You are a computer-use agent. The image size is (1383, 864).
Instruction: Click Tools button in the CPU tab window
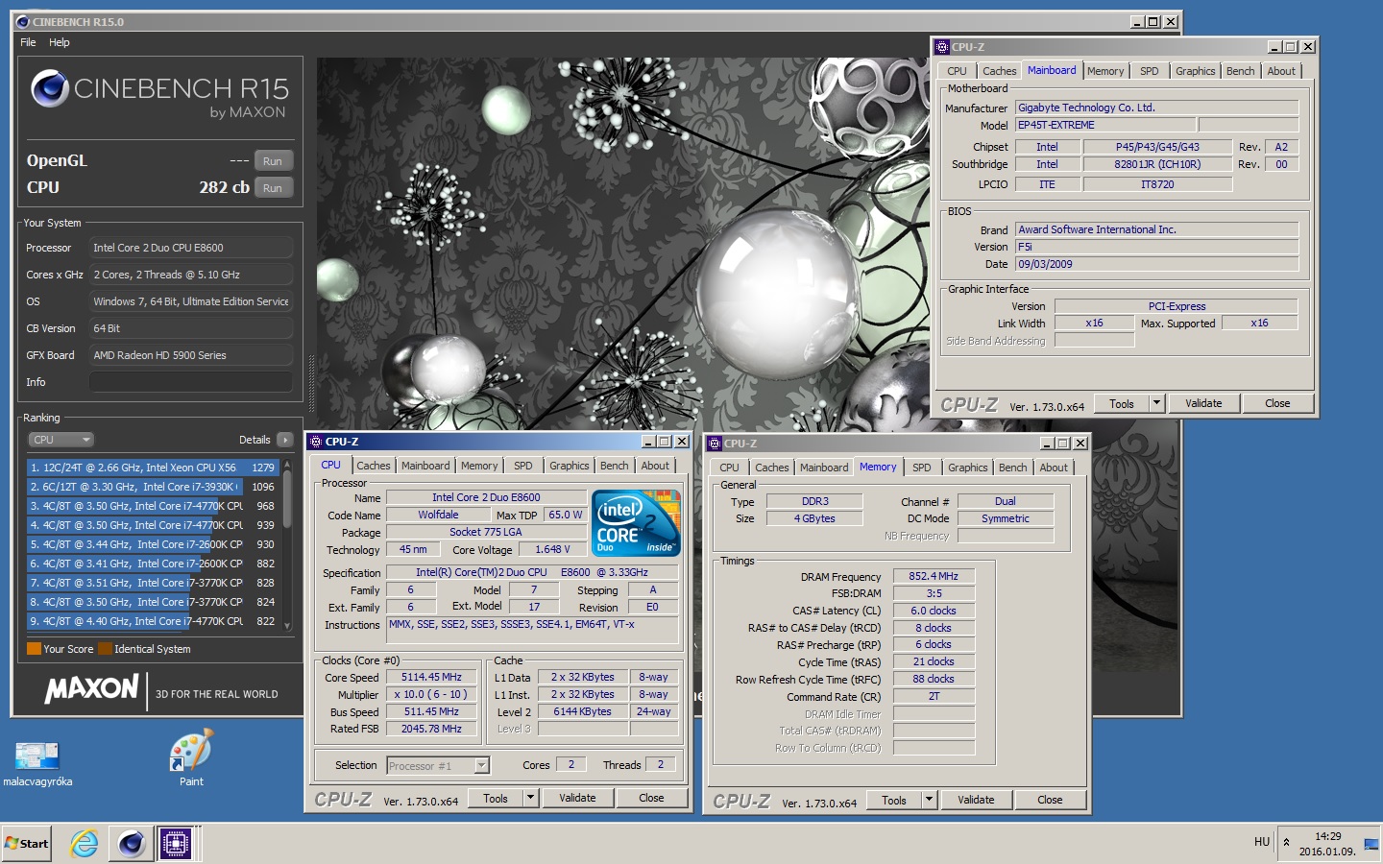496,798
